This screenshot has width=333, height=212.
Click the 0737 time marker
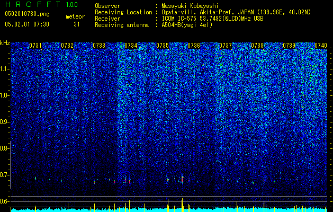(x=226, y=46)
